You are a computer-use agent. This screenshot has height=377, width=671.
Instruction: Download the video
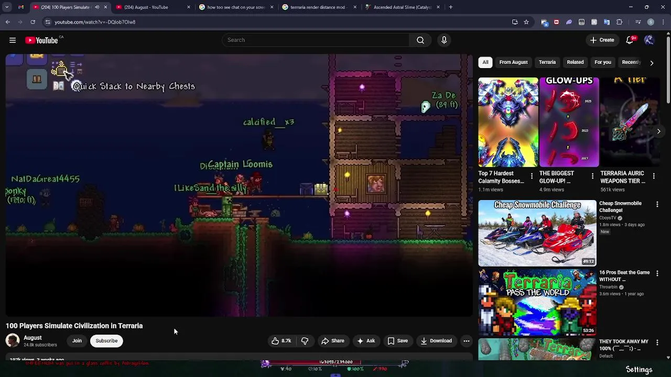coord(436,341)
